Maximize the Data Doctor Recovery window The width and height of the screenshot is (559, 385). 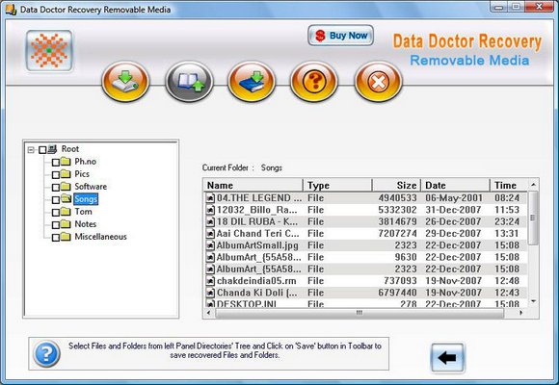[516, 7]
